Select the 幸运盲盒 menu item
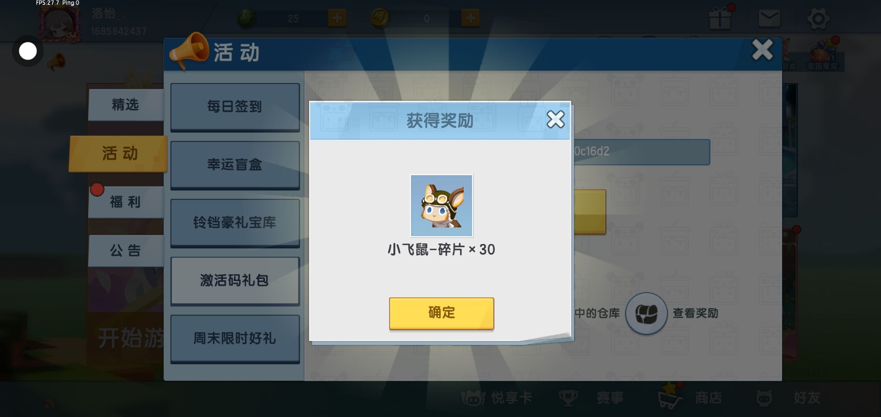881x417 pixels. pyautogui.click(x=235, y=165)
